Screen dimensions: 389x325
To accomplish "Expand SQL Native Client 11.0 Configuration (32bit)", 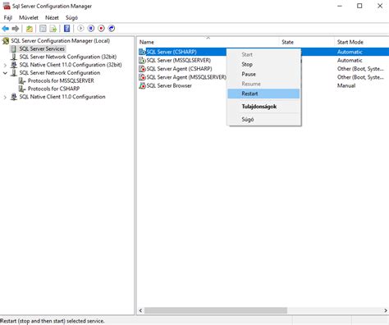I will (x=5, y=65).
